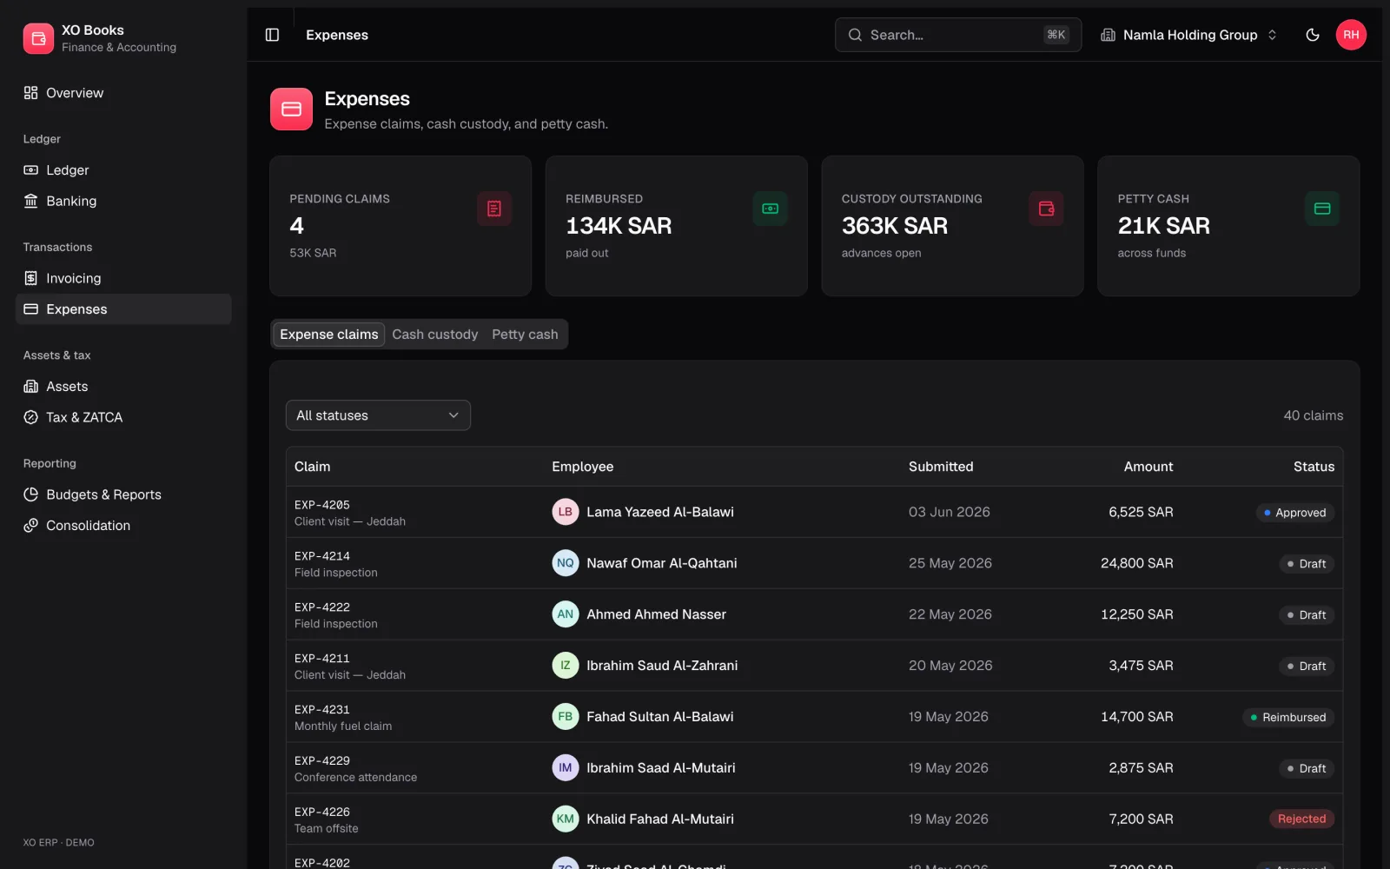
Task: Open Consolidation in the sidebar
Action: [123, 526]
